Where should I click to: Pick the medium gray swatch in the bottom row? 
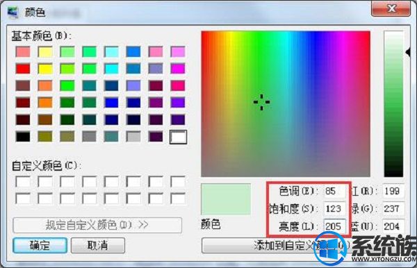(90, 137)
